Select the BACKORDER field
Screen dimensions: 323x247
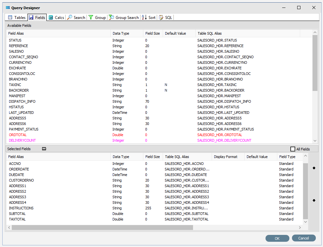pos(159,90)
